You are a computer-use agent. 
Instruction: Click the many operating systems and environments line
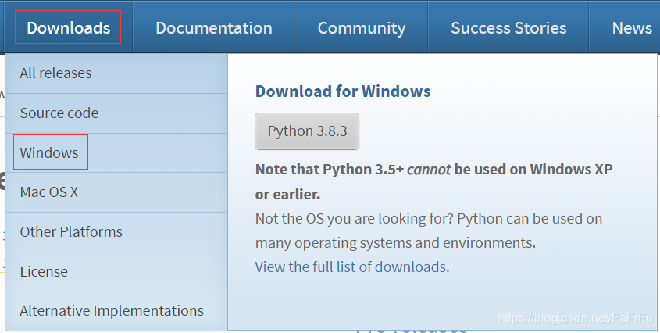coord(395,243)
